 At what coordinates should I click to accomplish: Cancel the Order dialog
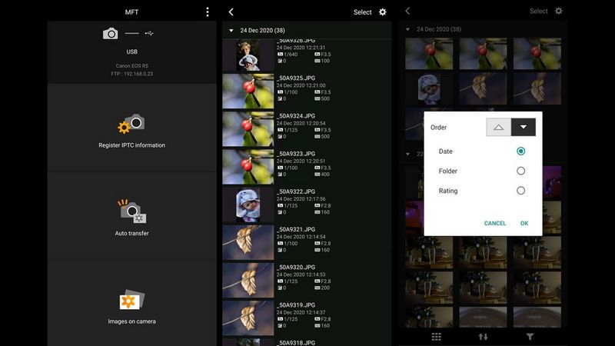(x=495, y=223)
